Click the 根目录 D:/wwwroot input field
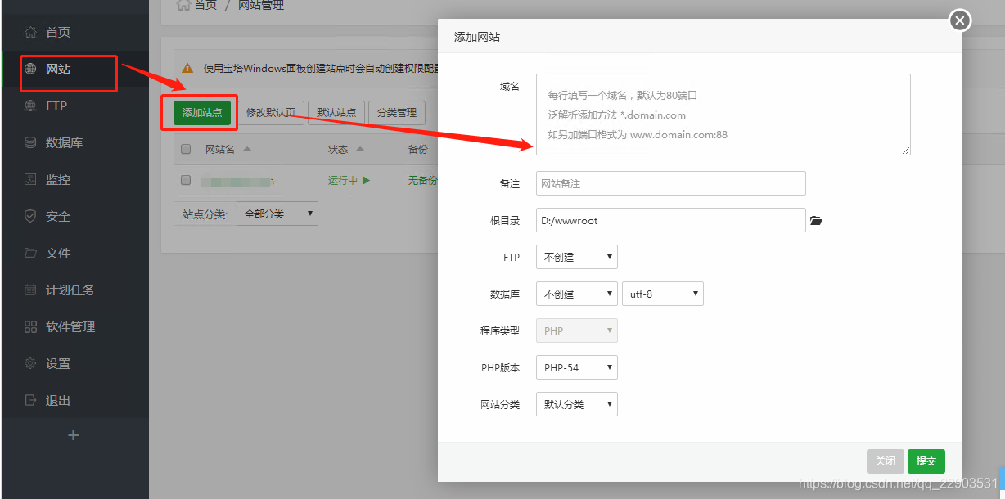The width and height of the screenshot is (1005, 499). coord(671,220)
